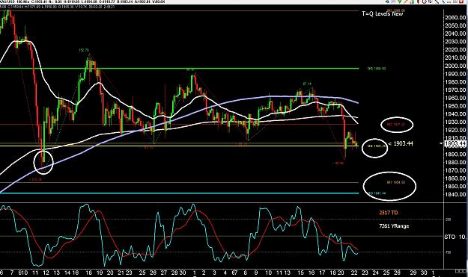Click the green 1996.59 level label

[377, 69]
